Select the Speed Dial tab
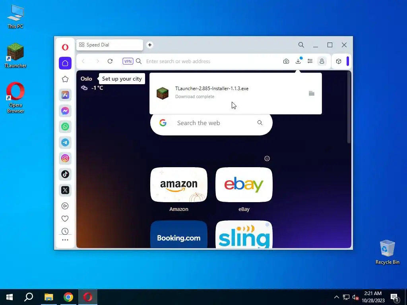The width and height of the screenshot is (407, 305). pos(110,45)
